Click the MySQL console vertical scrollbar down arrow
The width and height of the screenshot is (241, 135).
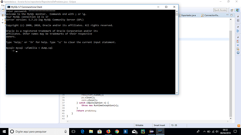177,93
